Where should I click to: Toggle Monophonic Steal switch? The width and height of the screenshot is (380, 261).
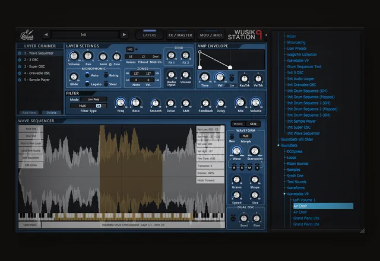pyautogui.click(x=106, y=84)
